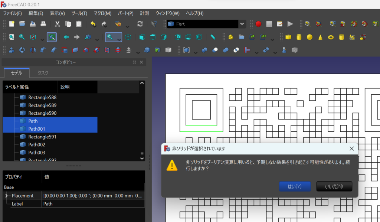Open the draw style dropdown arrow
This screenshot has height=222, width=380.
click(42, 39)
